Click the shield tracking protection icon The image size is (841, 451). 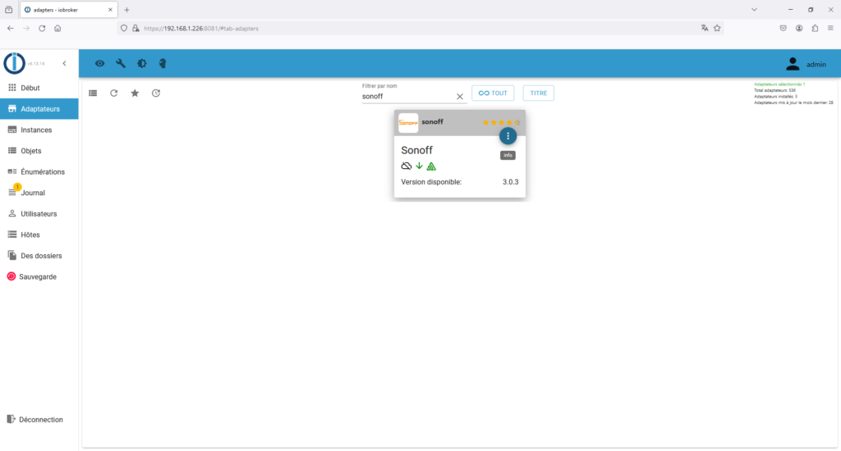124,29
